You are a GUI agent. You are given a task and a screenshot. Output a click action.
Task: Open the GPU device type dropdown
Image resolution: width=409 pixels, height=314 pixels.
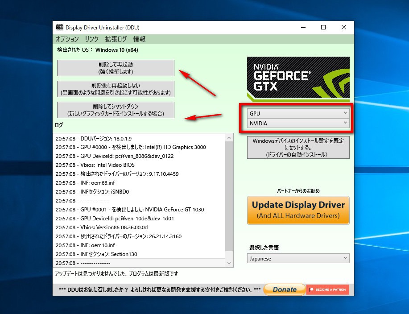coord(298,113)
